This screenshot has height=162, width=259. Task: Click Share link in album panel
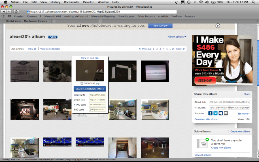coord(247,94)
